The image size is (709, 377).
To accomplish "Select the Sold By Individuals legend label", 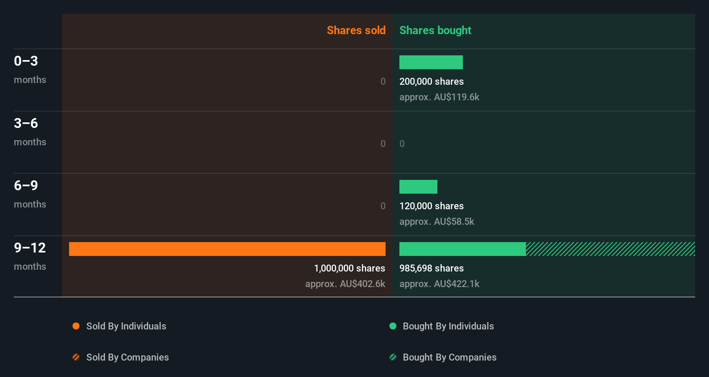I will tap(126, 326).
